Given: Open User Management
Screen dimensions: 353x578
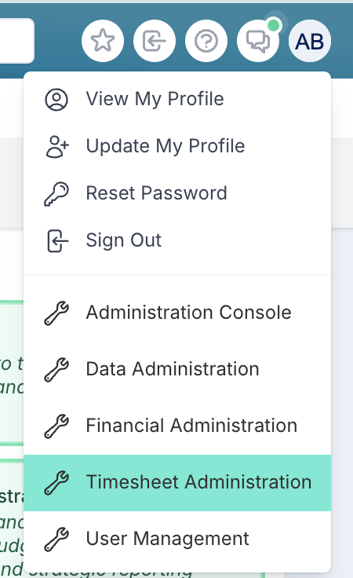Looking at the screenshot, I should point(177,539).
